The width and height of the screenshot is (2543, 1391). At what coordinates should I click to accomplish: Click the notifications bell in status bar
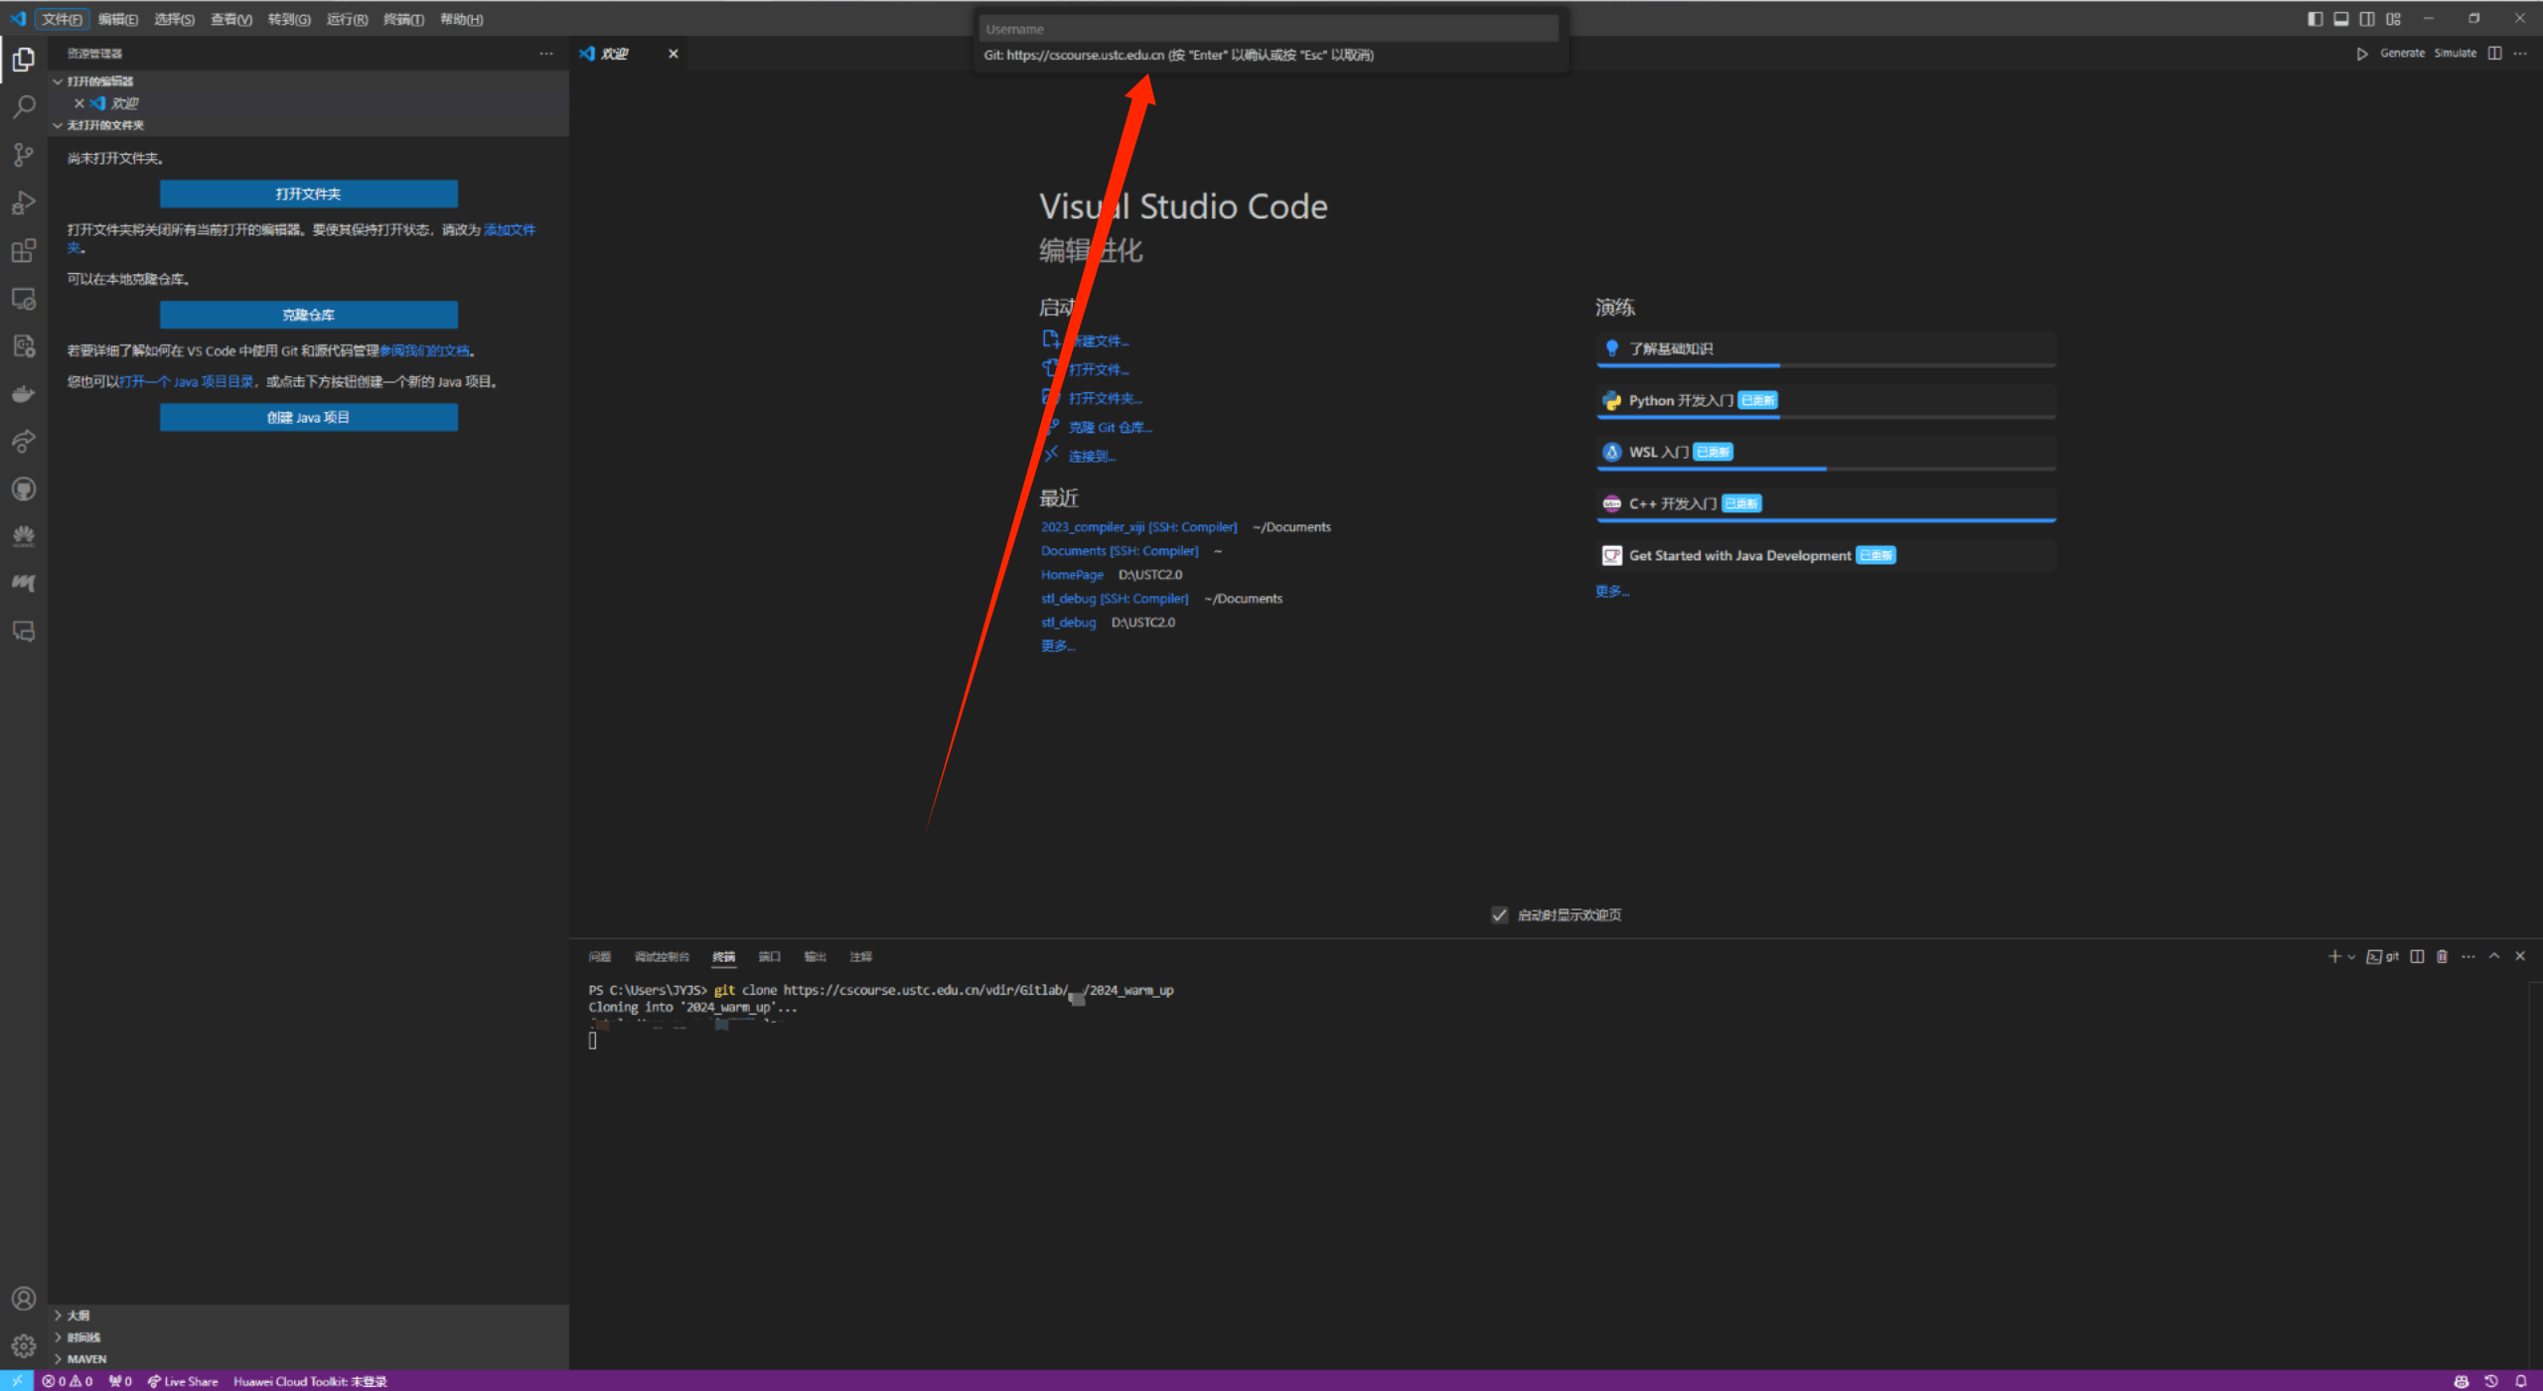point(2521,1381)
